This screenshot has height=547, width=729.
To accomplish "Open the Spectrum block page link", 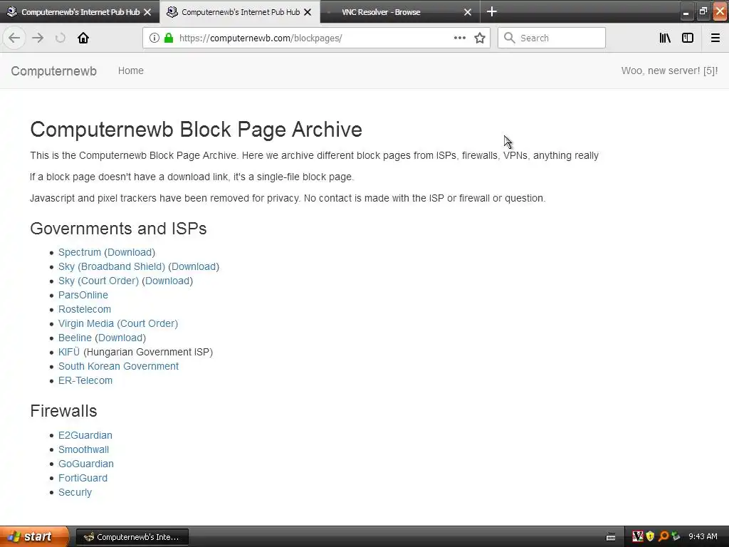I will [x=80, y=252].
